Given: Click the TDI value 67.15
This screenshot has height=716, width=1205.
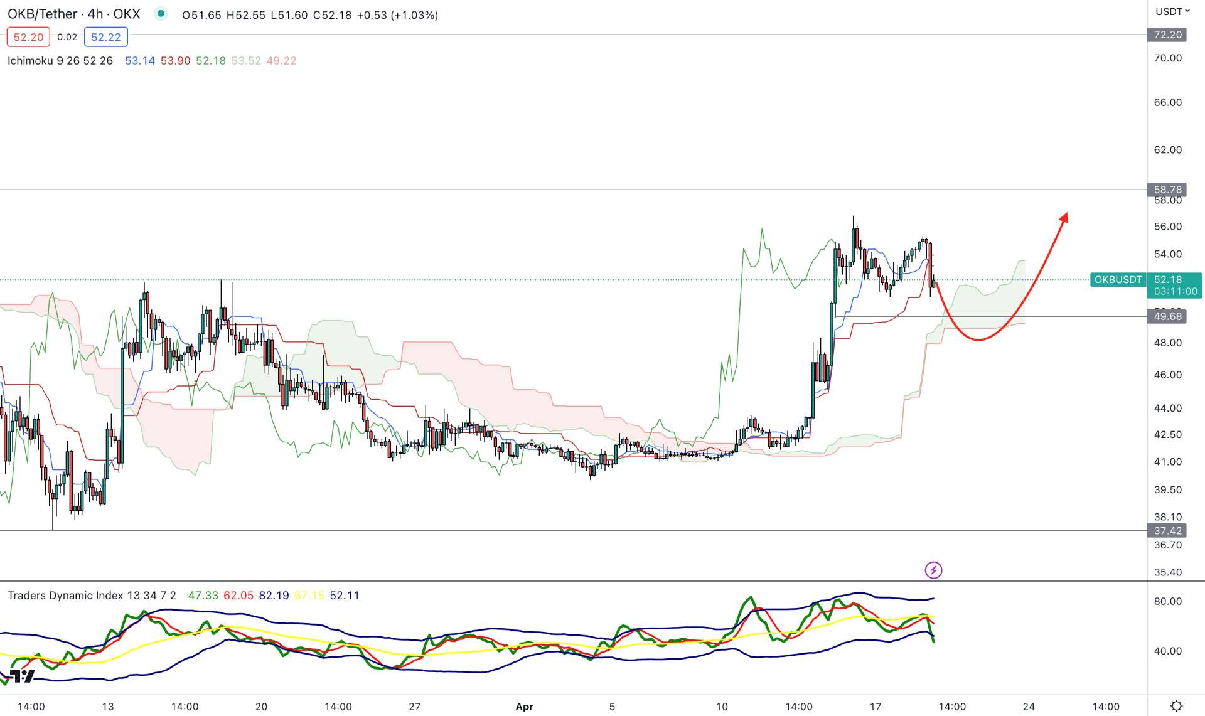Looking at the screenshot, I should coord(309,596).
